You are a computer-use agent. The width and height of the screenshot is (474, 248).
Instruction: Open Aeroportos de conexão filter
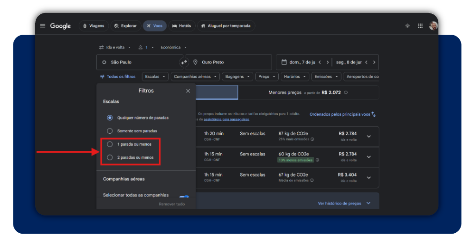(361, 77)
